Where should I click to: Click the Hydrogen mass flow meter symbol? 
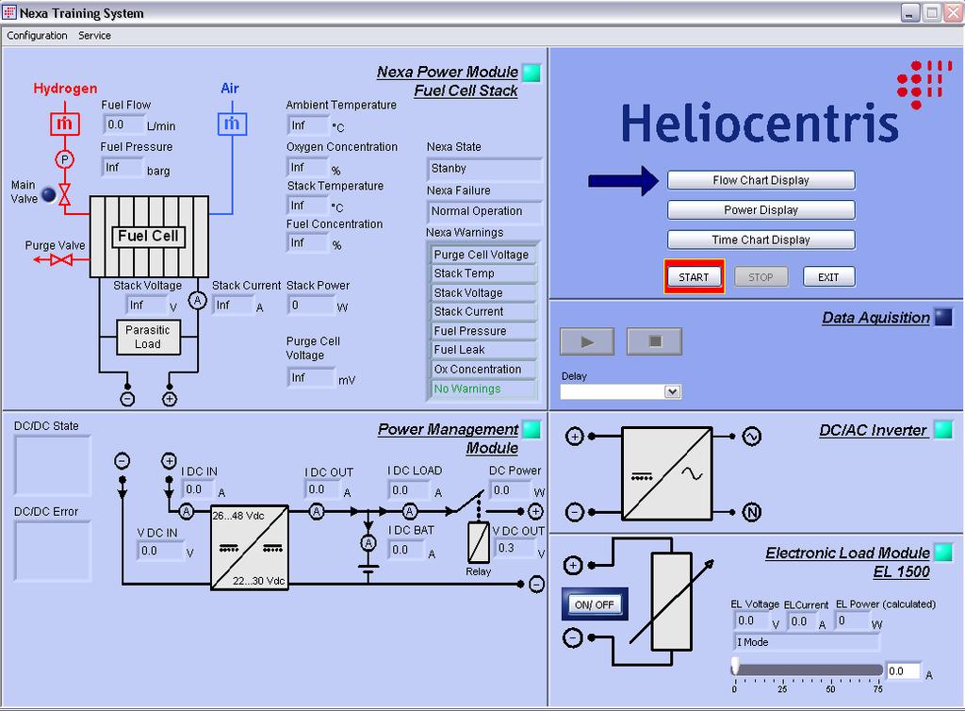click(x=65, y=124)
